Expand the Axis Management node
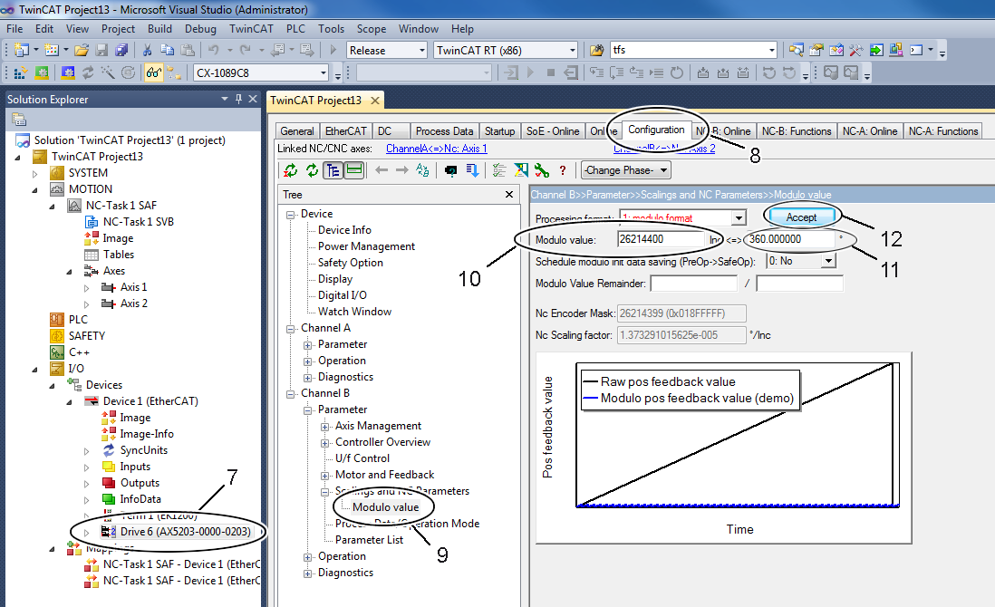Screen dimensions: 995x607 (325, 426)
